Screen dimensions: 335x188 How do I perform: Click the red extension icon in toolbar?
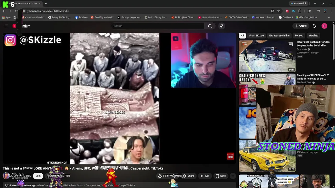(287, 11)
